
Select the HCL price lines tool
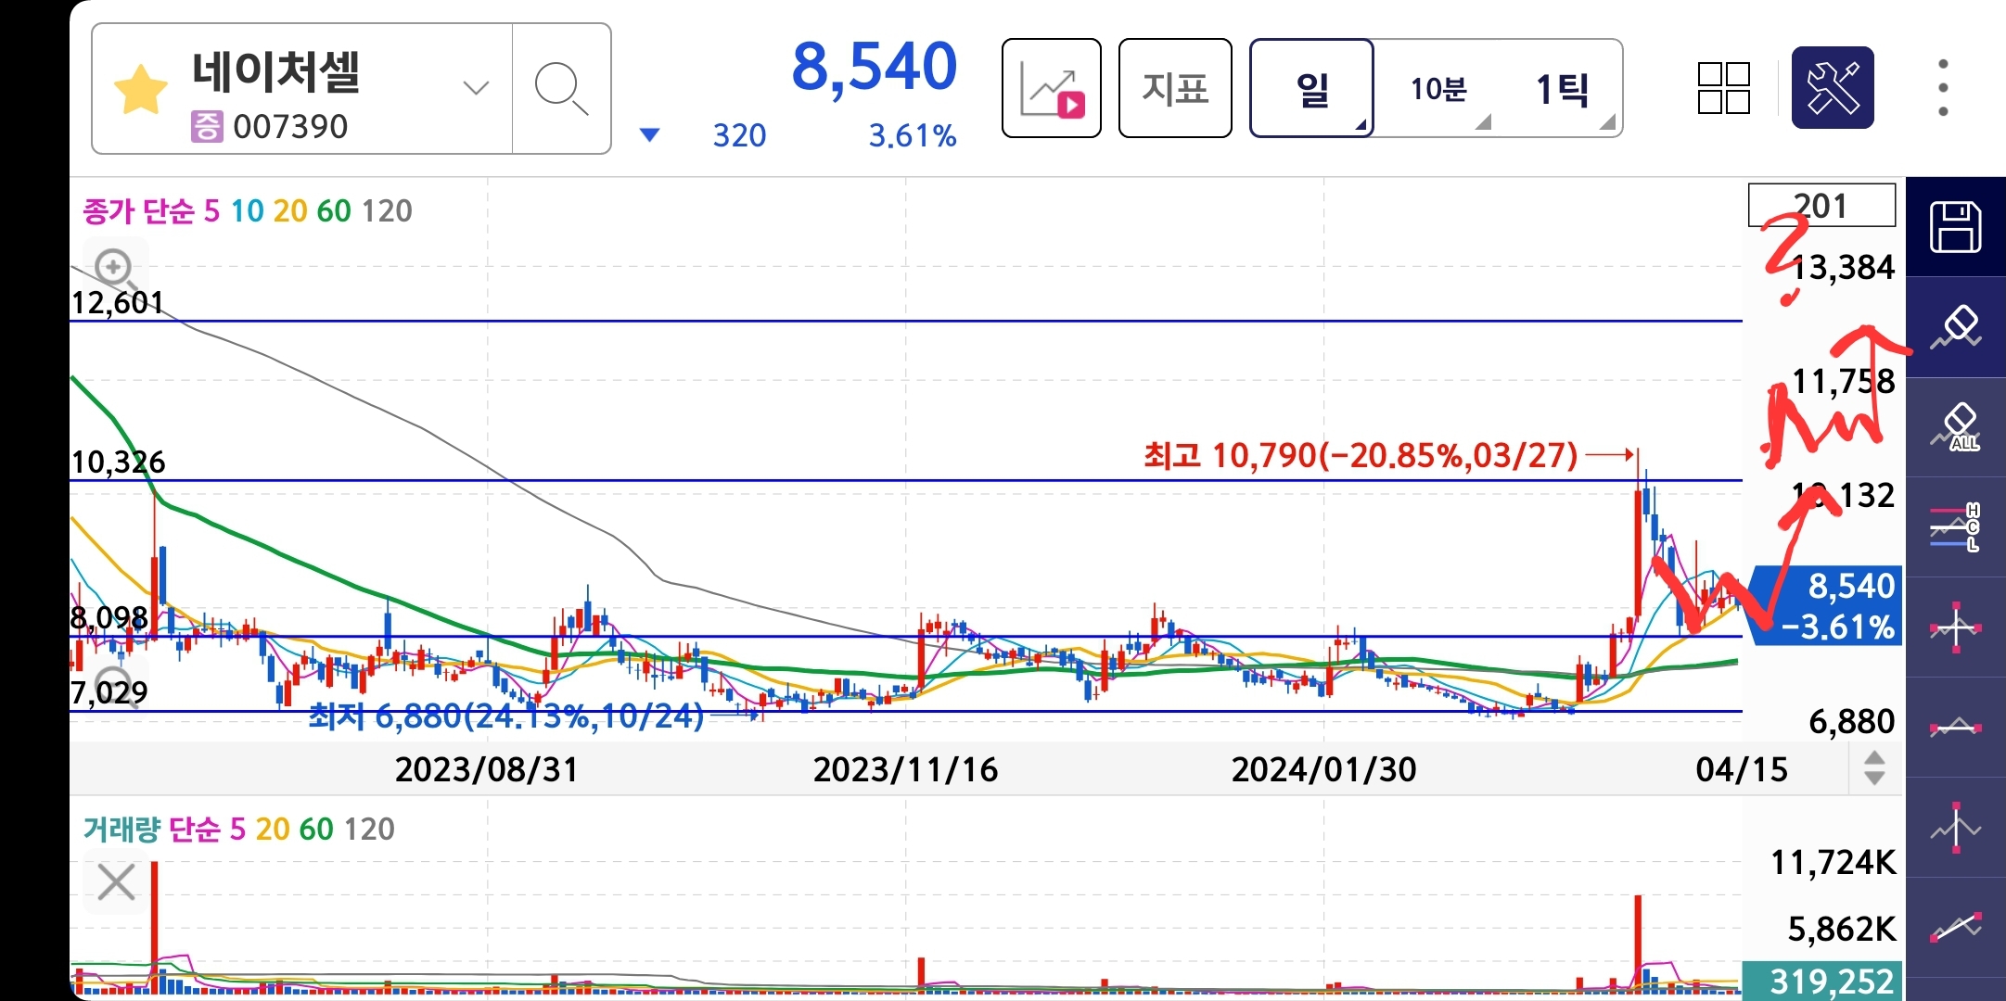point(1955,527)
